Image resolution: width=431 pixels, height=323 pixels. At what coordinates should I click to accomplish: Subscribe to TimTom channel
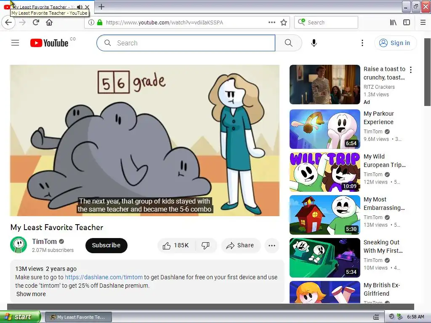click(x=106, y=245)
